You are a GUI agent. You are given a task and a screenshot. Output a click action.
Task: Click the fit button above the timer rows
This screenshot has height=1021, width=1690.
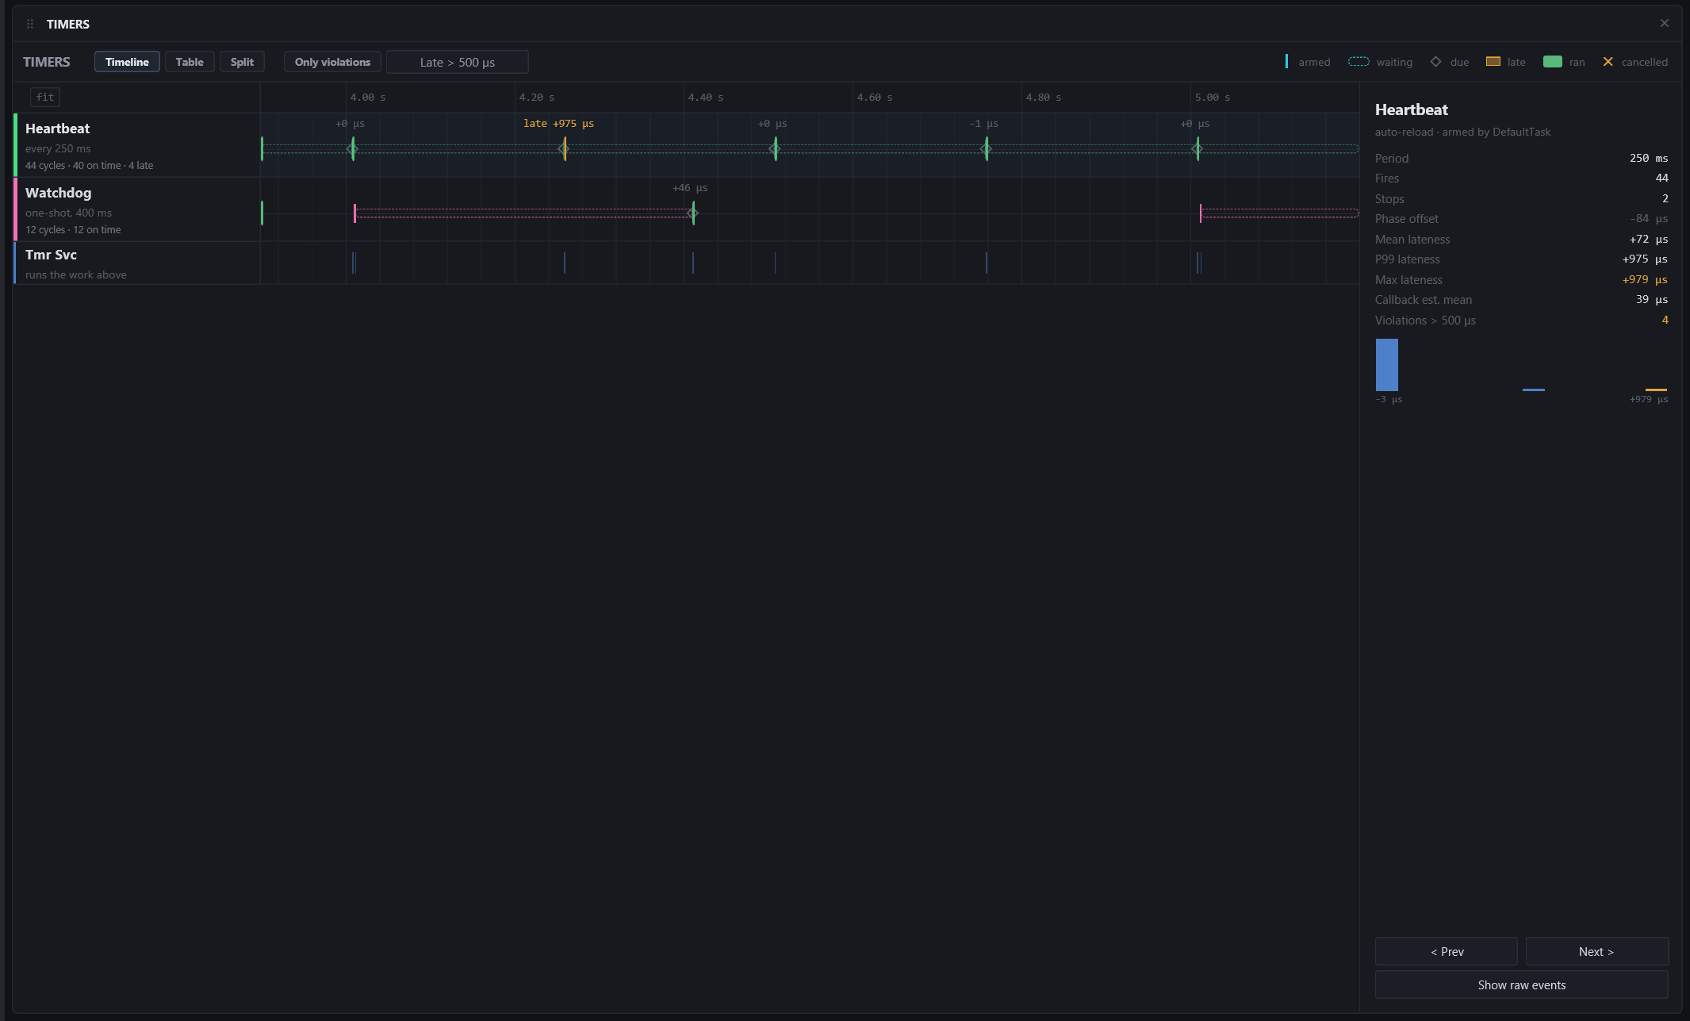coord(45,97)
